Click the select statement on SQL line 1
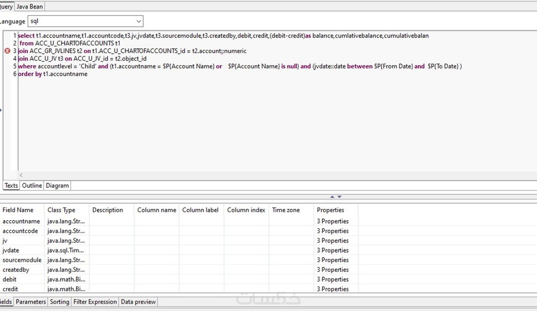 223,36
